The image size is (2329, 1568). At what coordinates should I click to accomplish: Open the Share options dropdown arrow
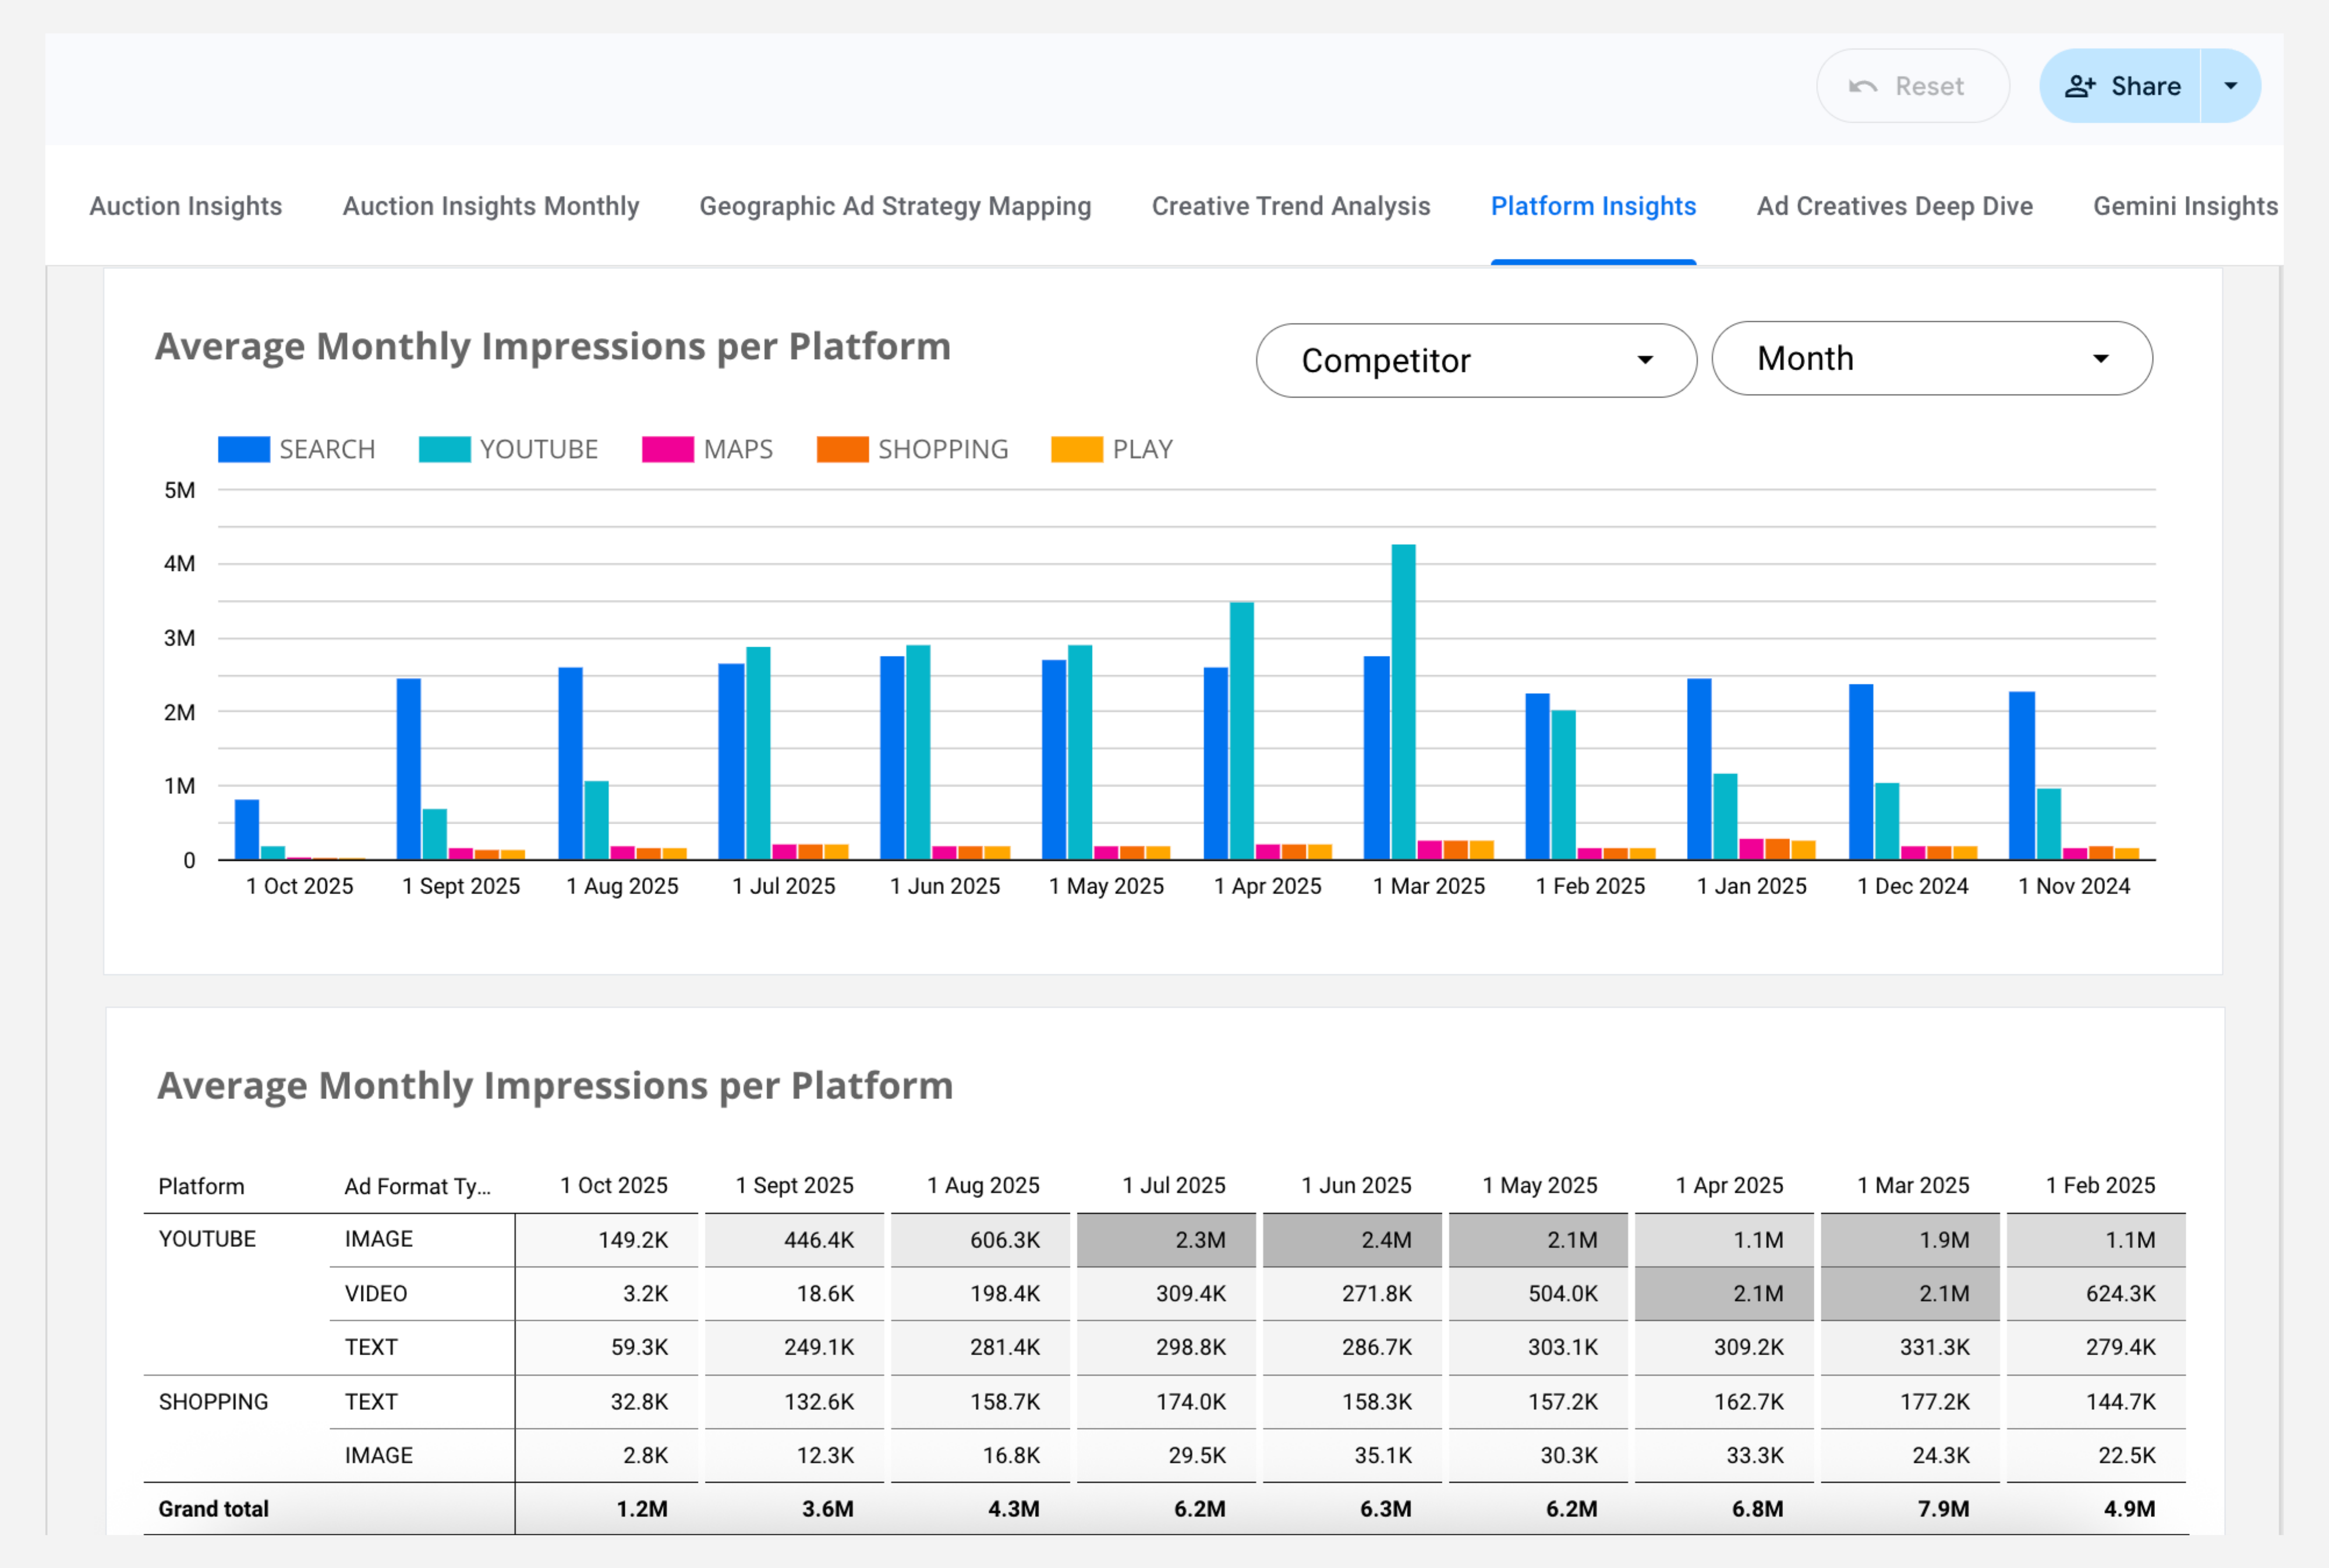point(2230,87)
